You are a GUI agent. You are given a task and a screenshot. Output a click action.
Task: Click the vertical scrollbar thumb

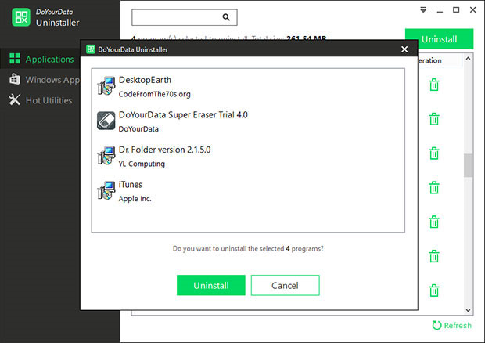coord(469,165)
